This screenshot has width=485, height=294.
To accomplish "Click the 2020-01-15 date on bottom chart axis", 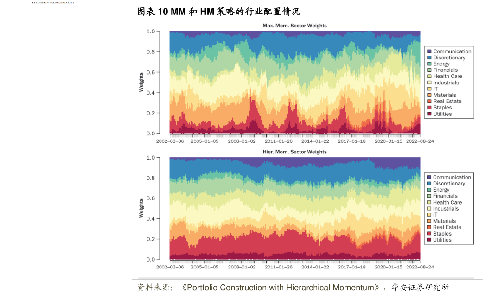I will 388,267.
